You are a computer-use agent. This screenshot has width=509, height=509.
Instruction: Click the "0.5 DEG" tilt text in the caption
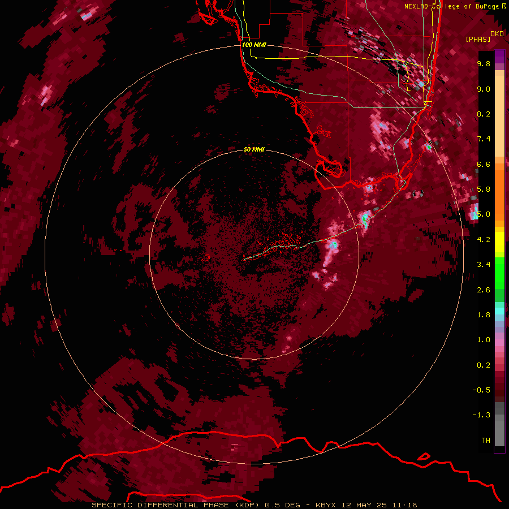click(x=282, y=505)
